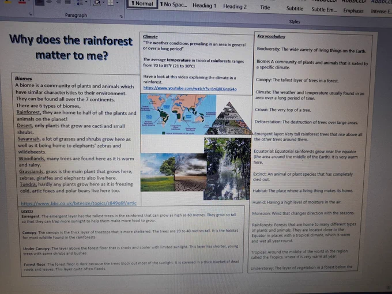Select the rainforest layers pyramid image
392x294 pixels.
[229, 119]
